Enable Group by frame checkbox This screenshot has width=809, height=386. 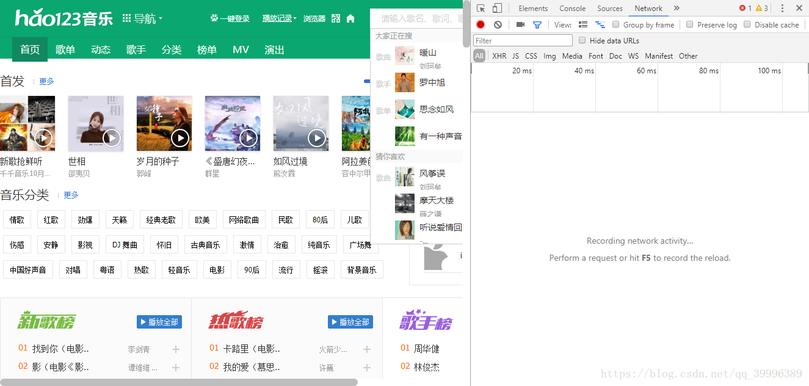[x=616, y=24]
